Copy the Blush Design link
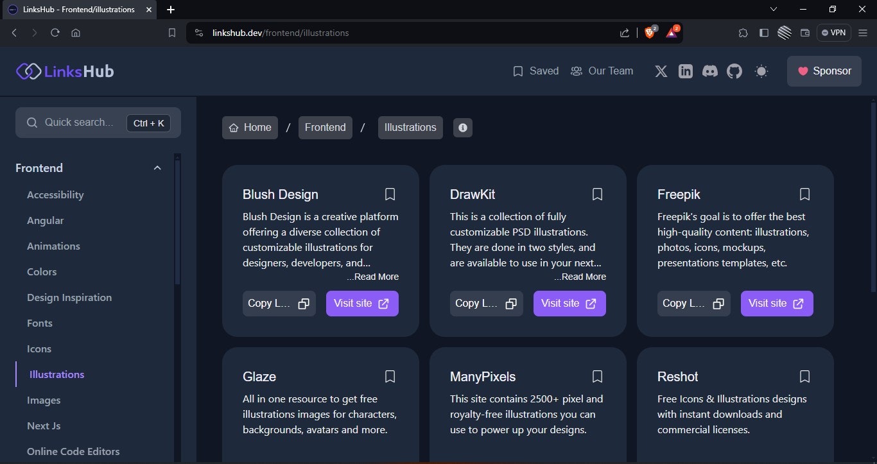The image size is (877, 464). (279, 304)
